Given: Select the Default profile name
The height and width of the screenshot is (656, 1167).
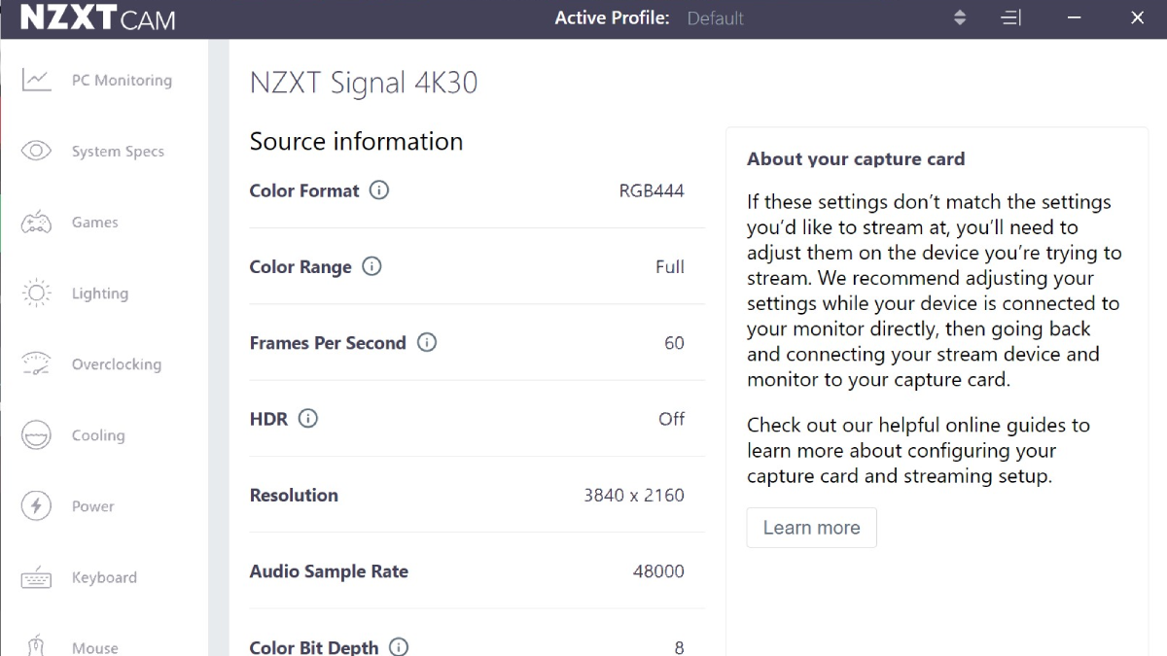Looking at the screenshot, I should click(715, 17).
